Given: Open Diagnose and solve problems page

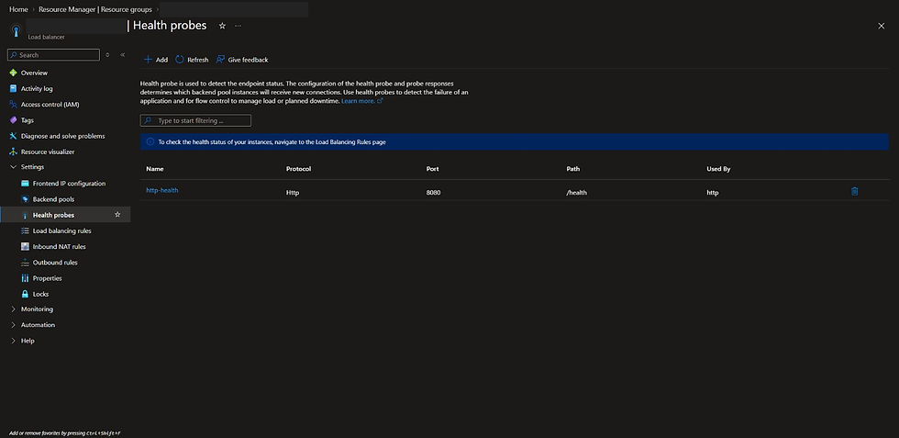Looking at the screenshot, I should pos(65,136).
